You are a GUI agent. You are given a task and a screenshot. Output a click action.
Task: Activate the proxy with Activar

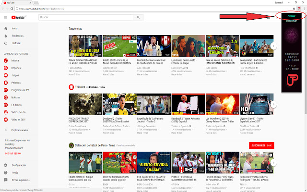coord(291,16)
